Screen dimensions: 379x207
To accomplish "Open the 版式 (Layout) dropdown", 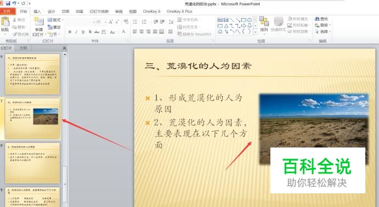I will pyautogui.click(x=55, y=20).
